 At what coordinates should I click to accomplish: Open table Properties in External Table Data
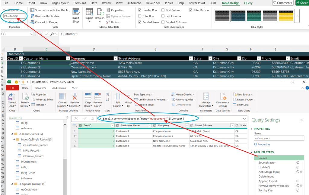point(115,10)
